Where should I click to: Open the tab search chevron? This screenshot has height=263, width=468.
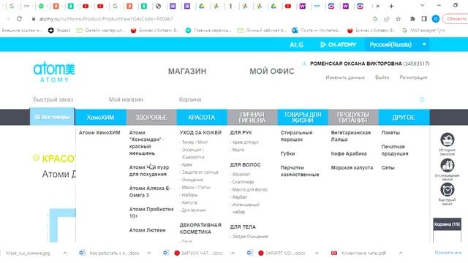(422, 5)
